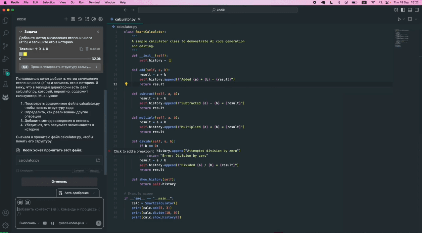
Task: Open the Source Control view in activity bar
Action: click(x=6, y=46)
